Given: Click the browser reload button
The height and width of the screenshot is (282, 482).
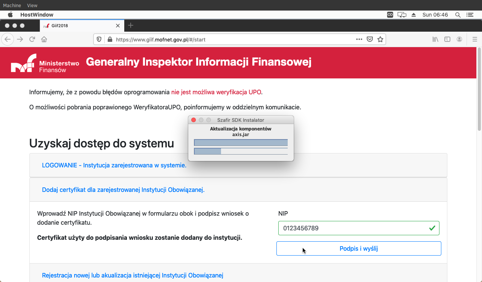Looking at the screenshot, I should point(32,39).
